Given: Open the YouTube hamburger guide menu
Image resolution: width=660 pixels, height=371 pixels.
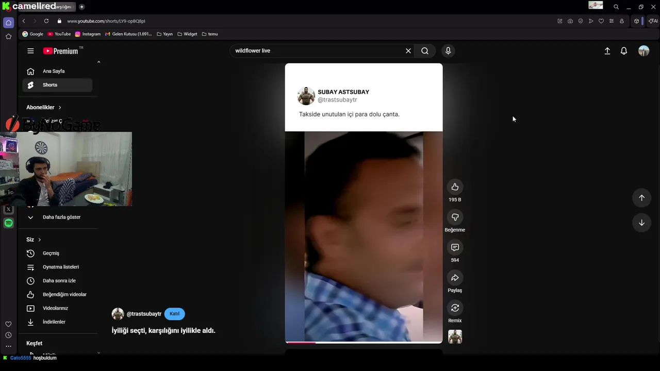Looking at the screenshot, I should point(30,51).
